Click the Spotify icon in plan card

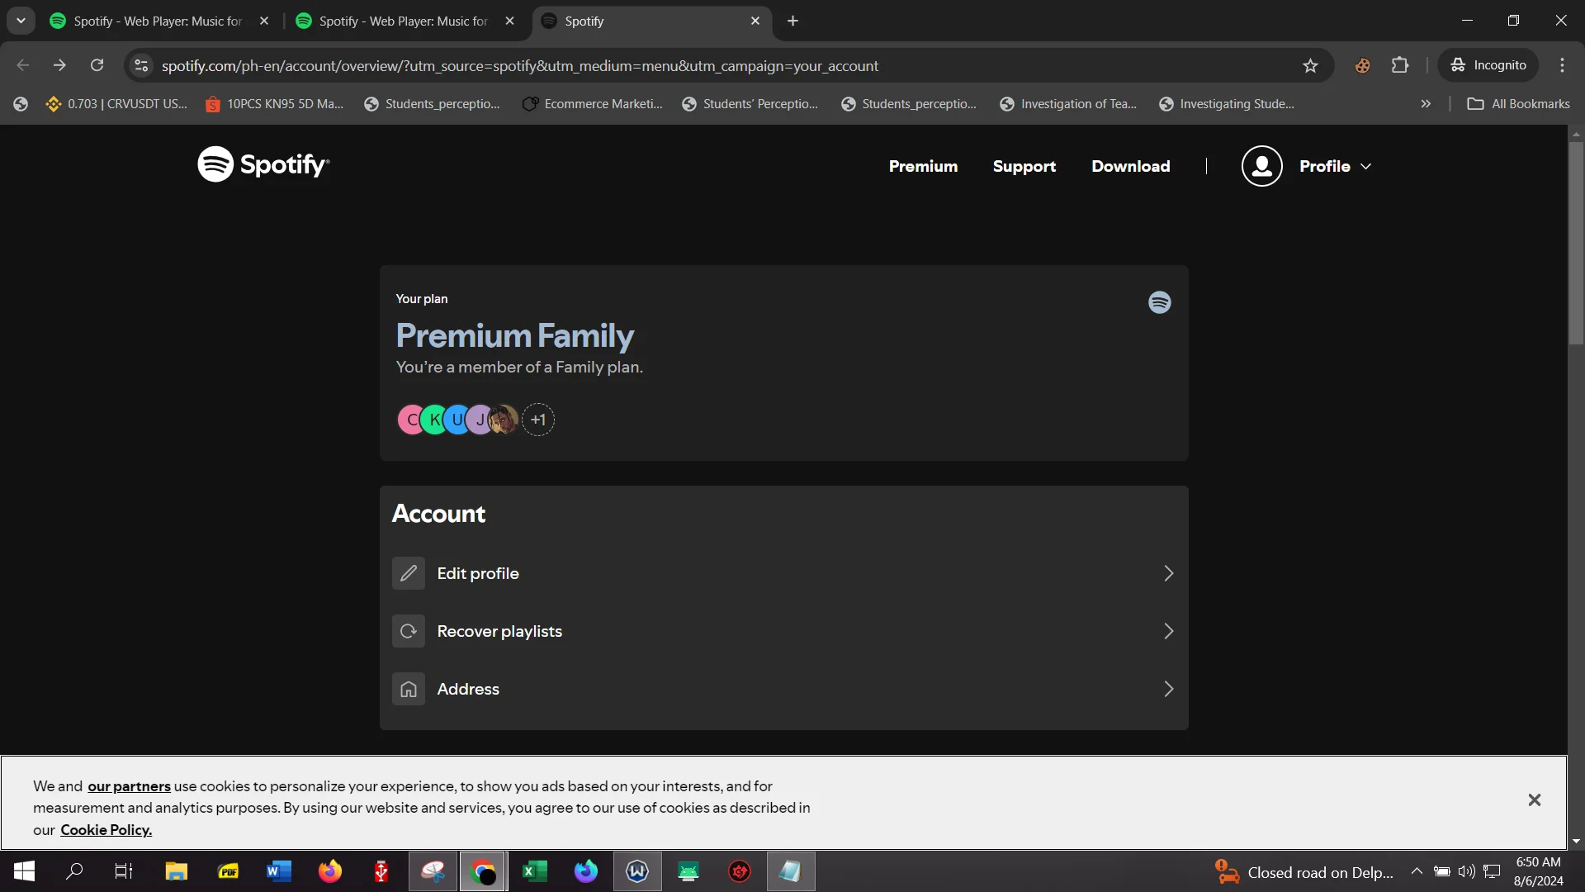pyautogui.click(x=1159, y=302)
